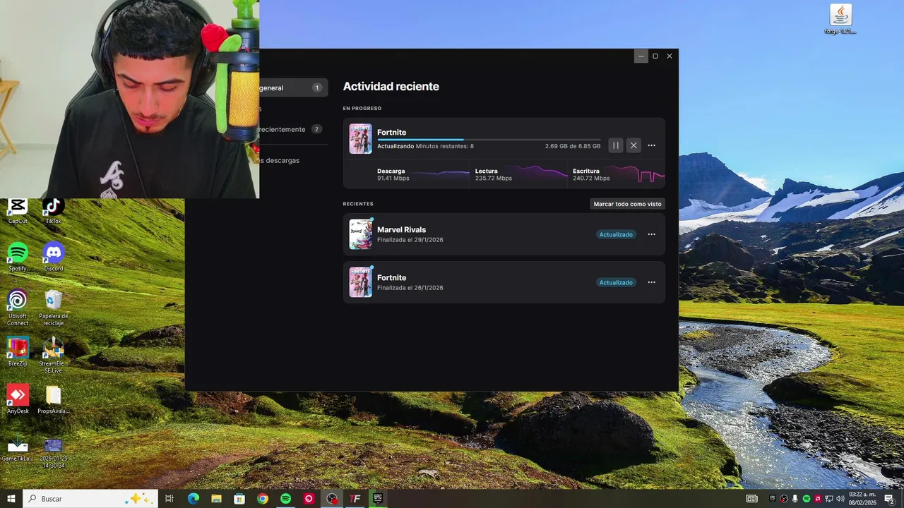This screenshot has width=904, height=508.
Task: Click 'Finalizada el 26/1/2026' text
Action: 410,288
